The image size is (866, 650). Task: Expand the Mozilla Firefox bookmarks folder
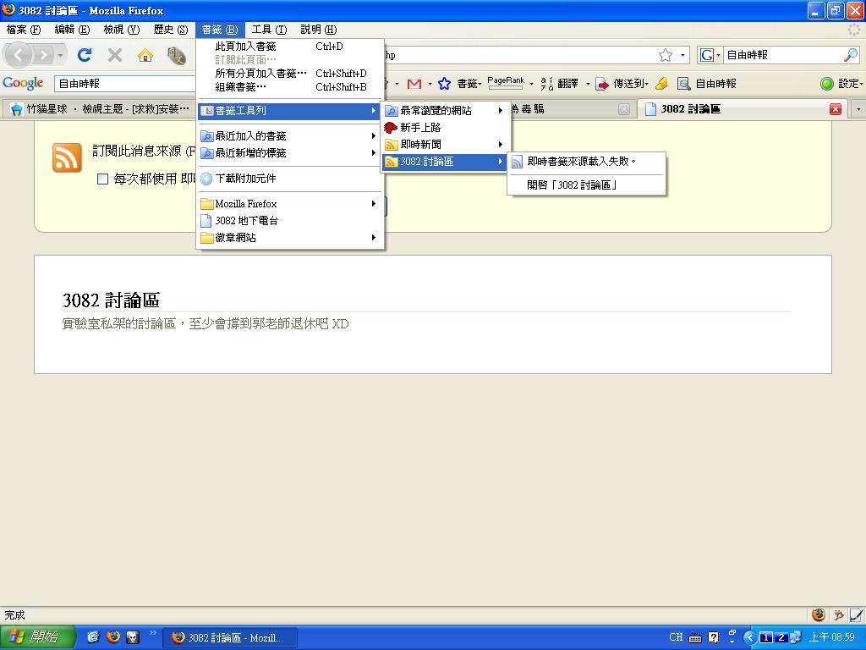(x=290, y=204)
